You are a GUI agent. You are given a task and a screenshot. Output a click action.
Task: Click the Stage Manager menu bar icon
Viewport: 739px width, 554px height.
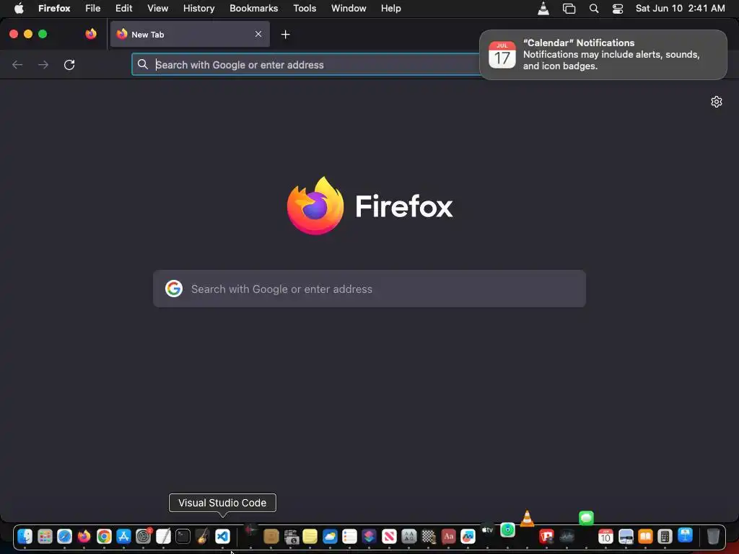coord(569,8)
